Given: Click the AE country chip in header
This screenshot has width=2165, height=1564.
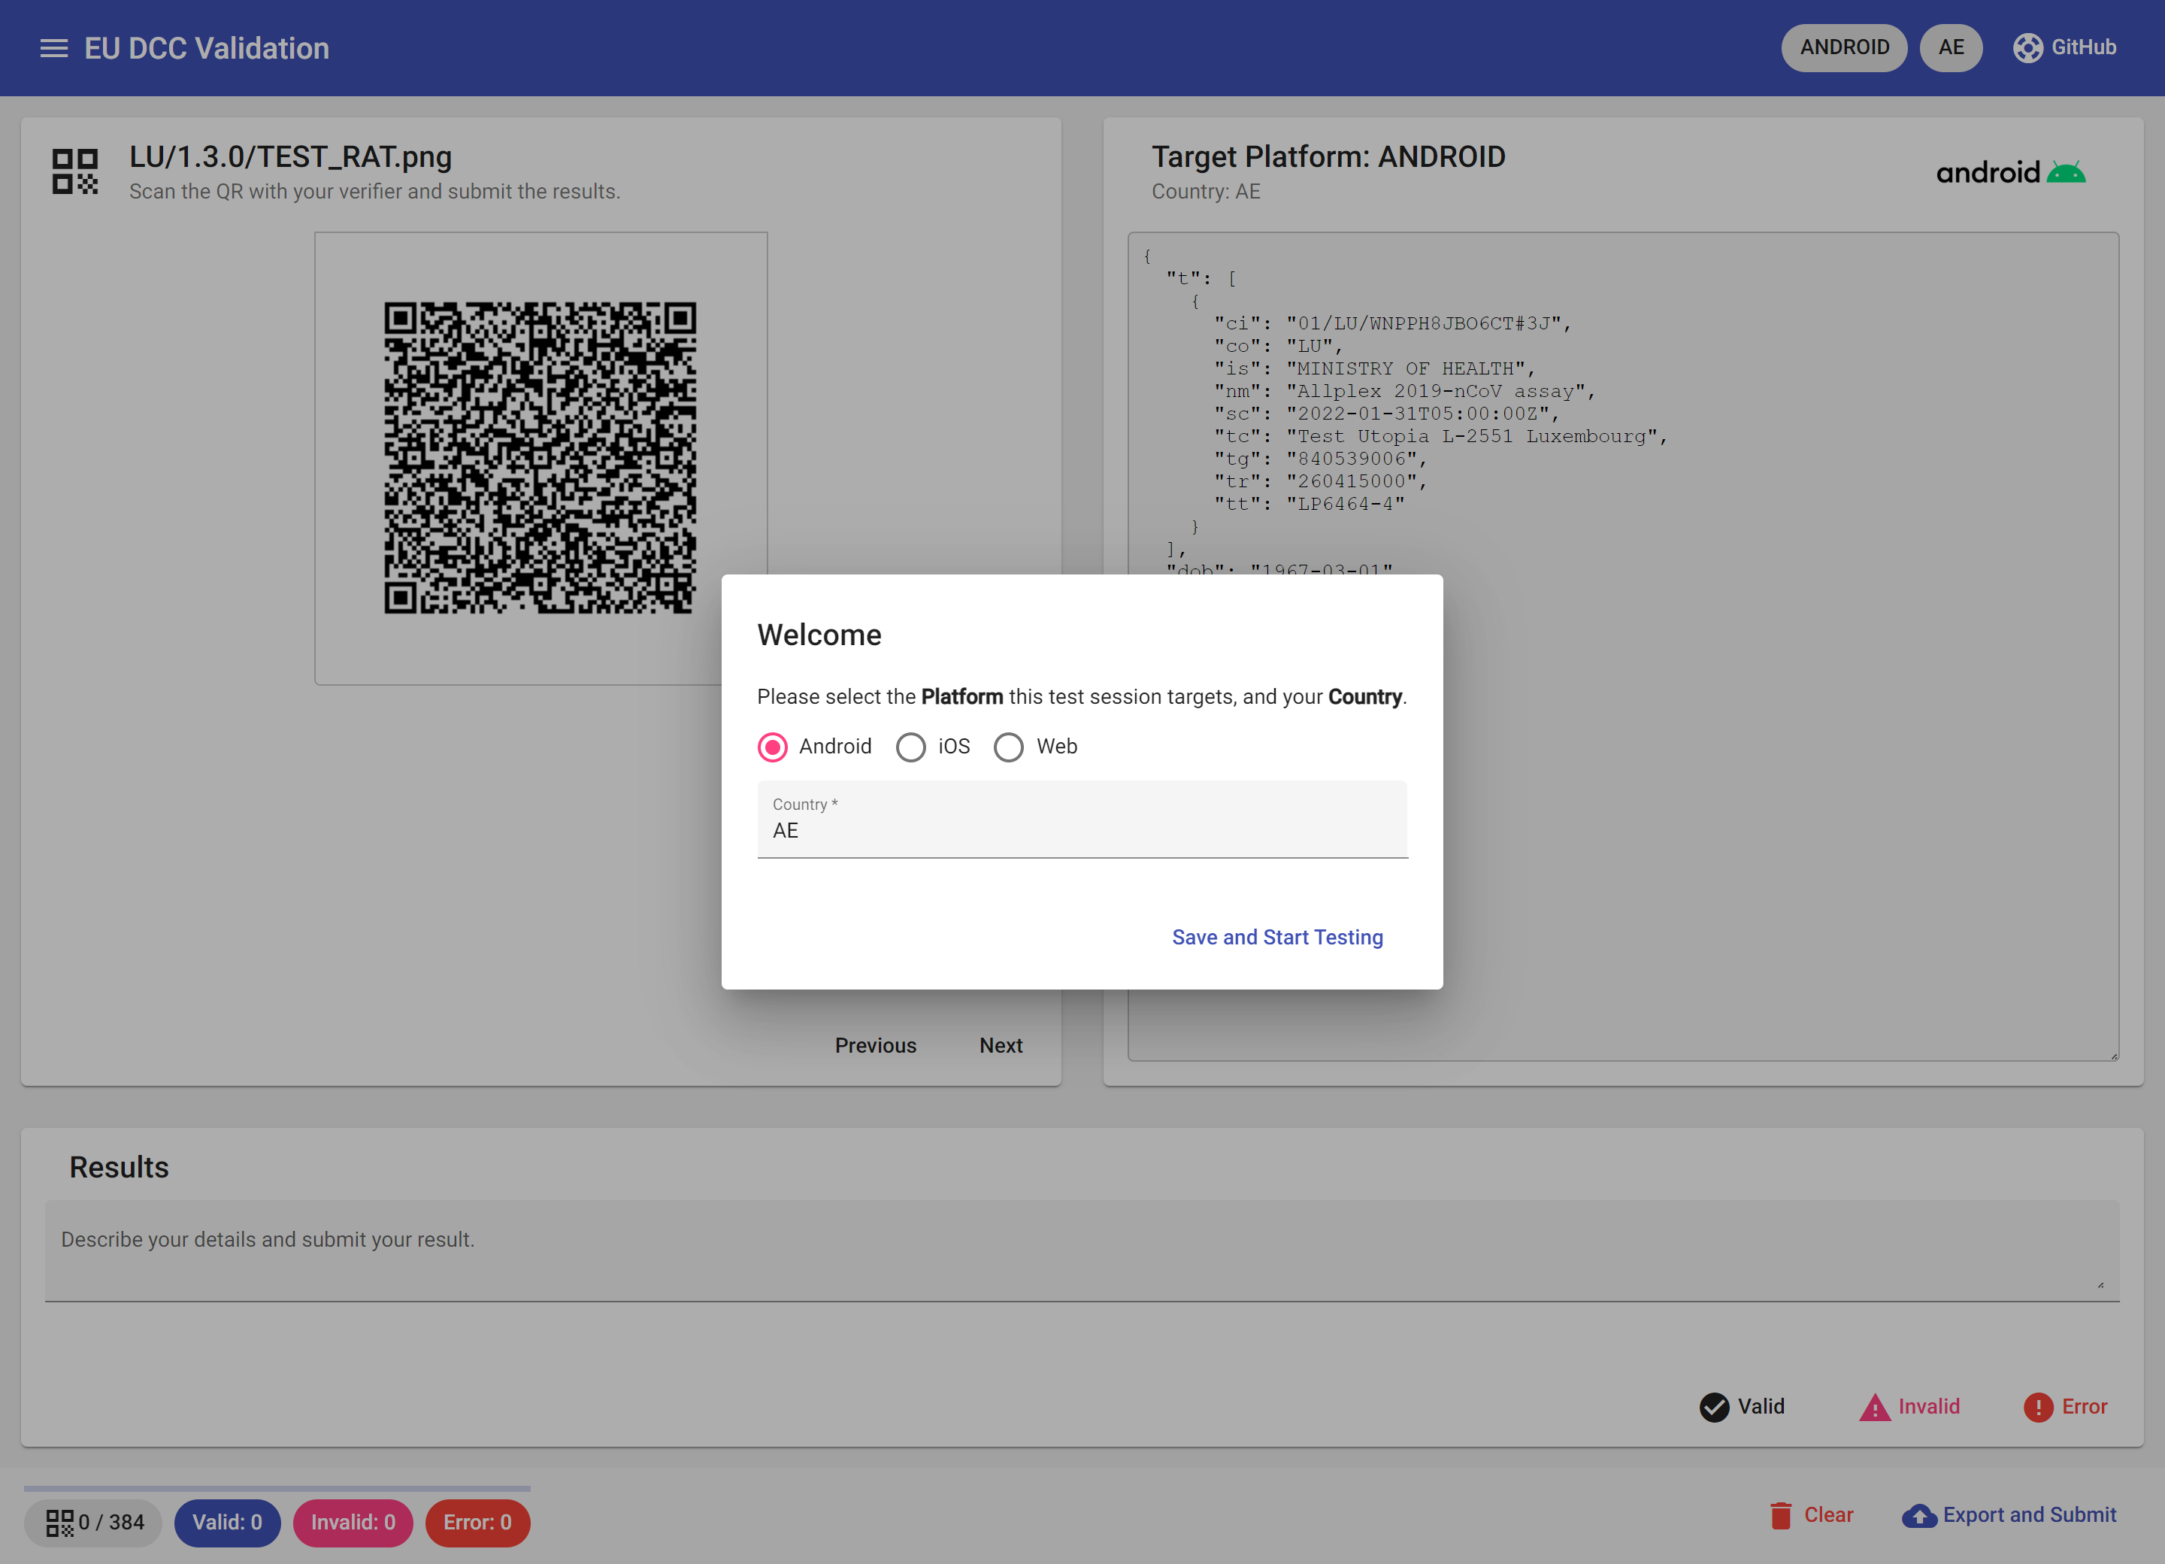Looking at the screenshot, I should (1952, 47).
